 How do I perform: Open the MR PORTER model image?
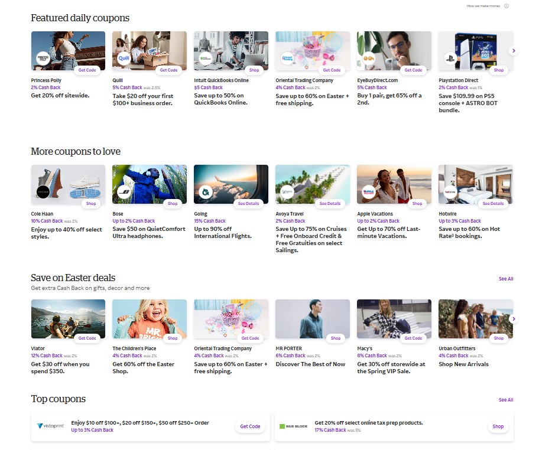pos(313,319)
